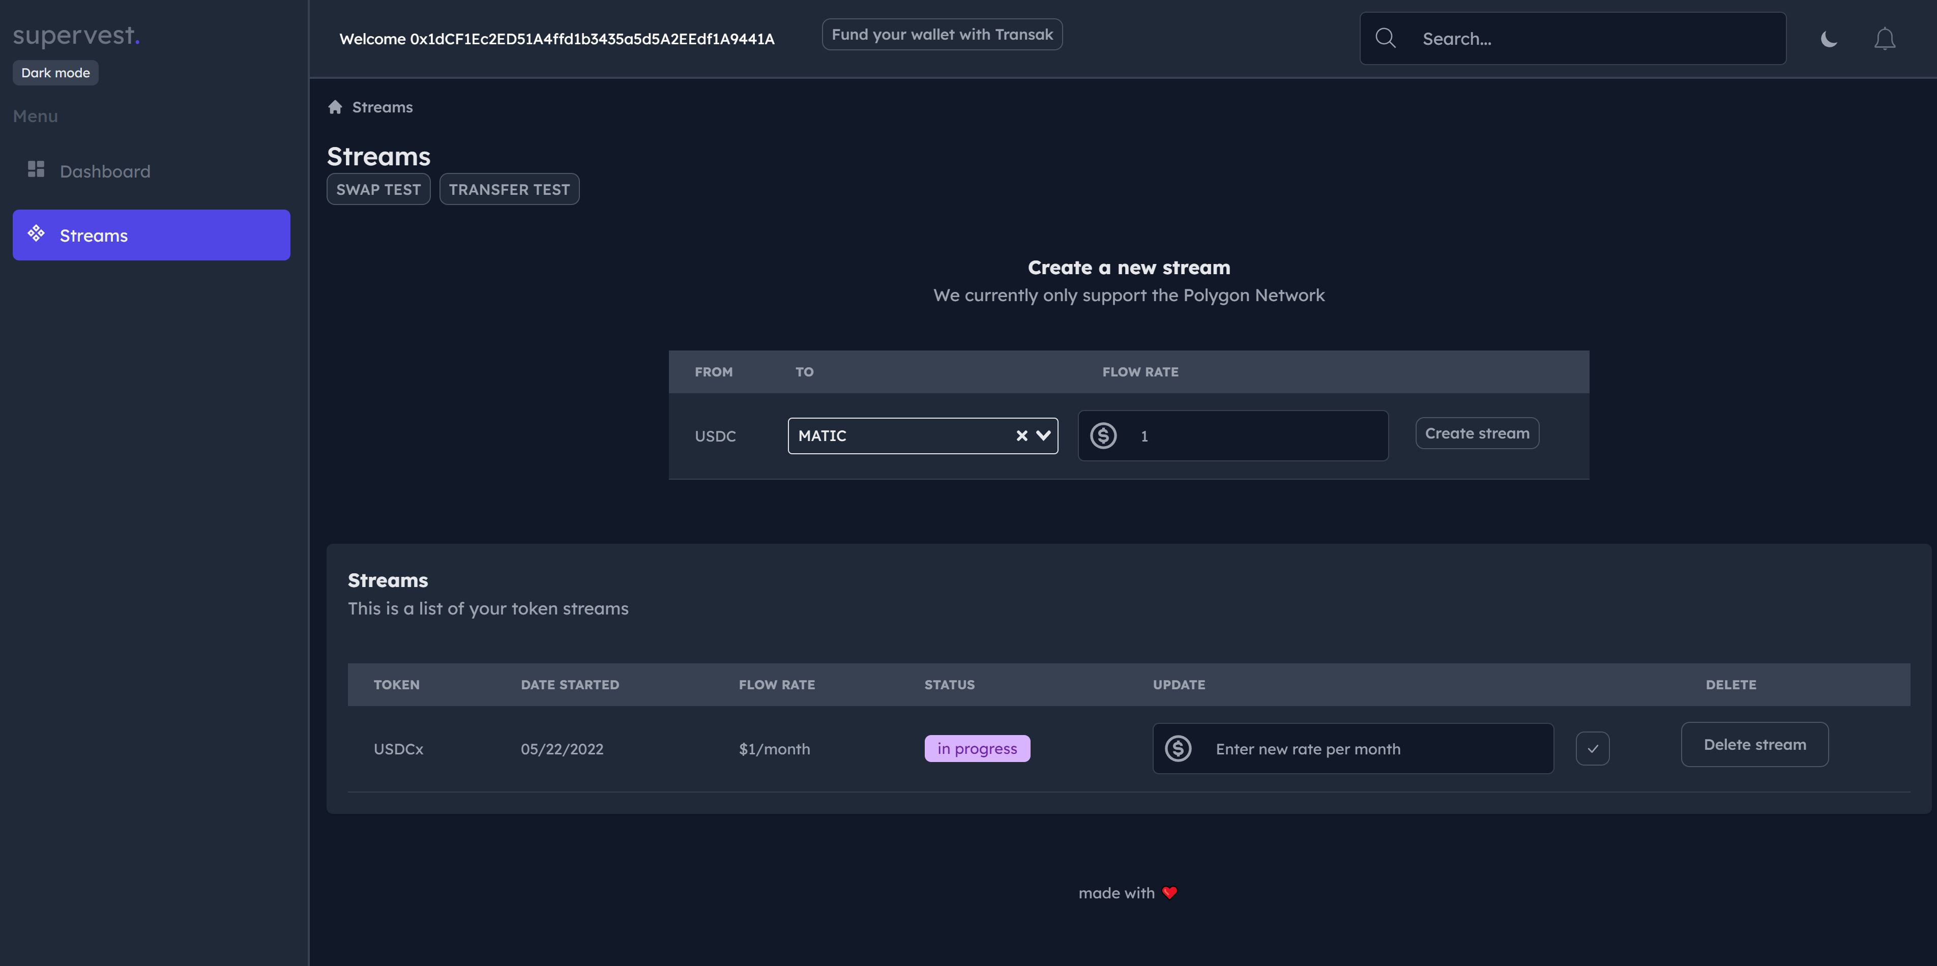
Task: Click the Streams breadcrumb link
Action: click(382, 107)
